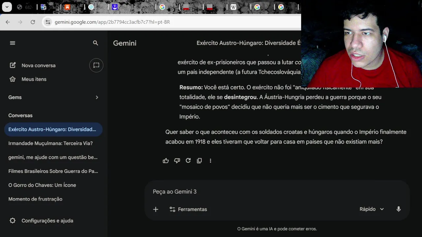Click the webcam video overlay thumbnail
The width and height of the screenshot is (422, 237).
(x=361, y=44)
